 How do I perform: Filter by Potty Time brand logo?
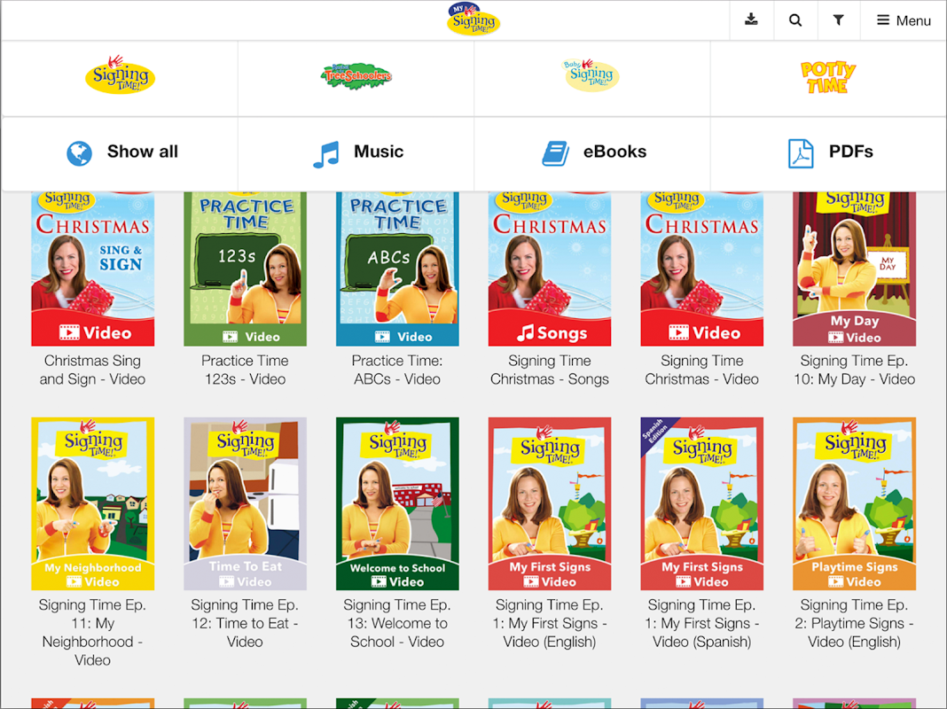828,77
